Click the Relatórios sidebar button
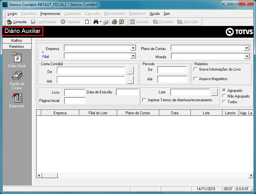This screenshot has width=256, height=194. [17, 47]
